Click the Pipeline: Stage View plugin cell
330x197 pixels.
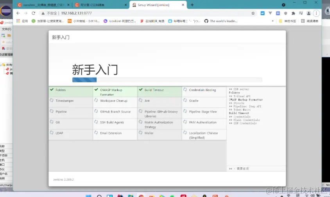[204, 113]
